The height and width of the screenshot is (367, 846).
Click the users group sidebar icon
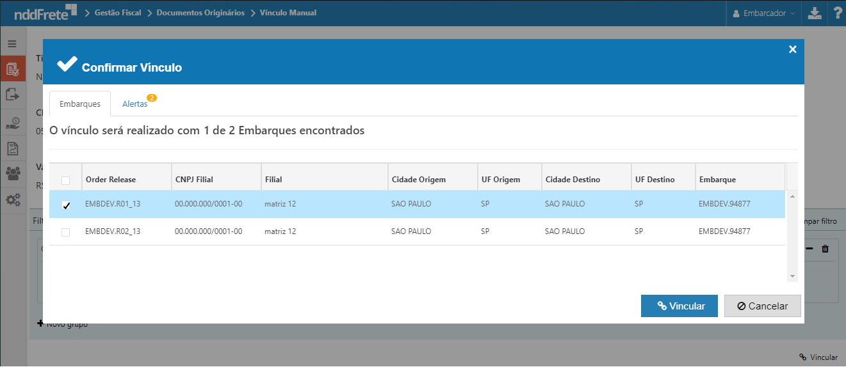(x=12, y=173)
